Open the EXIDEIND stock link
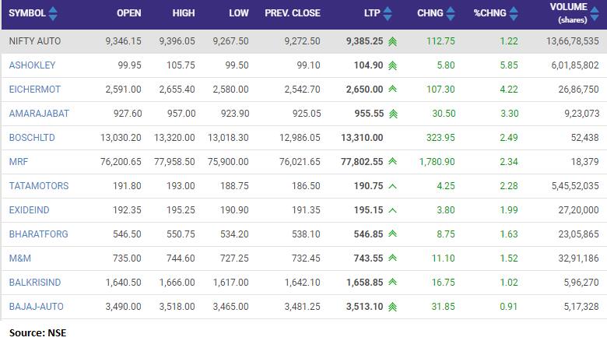This screenshot has width=607, height=341. coord(29,210)
